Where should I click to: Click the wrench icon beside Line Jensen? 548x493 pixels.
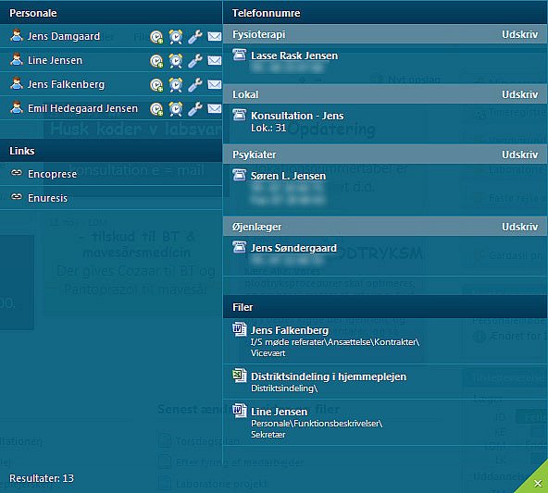[195, 61]
